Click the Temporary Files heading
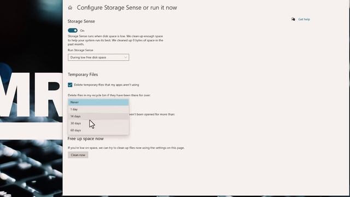 click(x=83, y=74)
